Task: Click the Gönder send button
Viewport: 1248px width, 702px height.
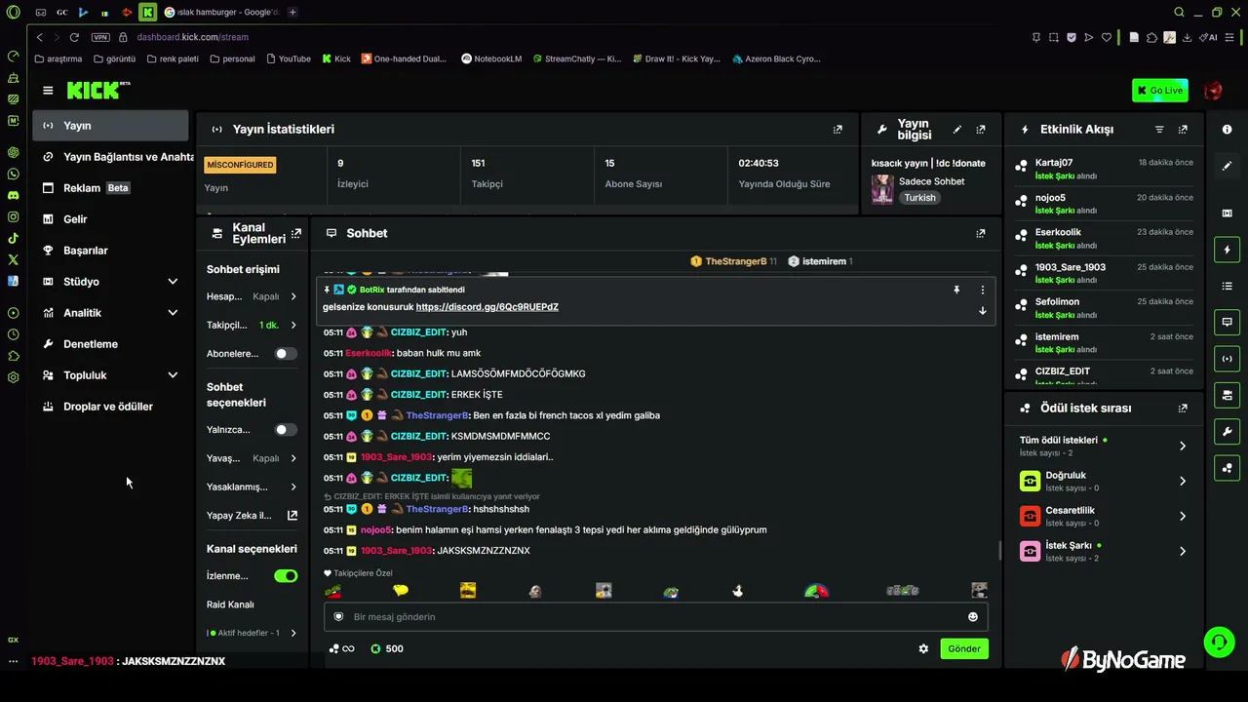Action: pos(964,648)
